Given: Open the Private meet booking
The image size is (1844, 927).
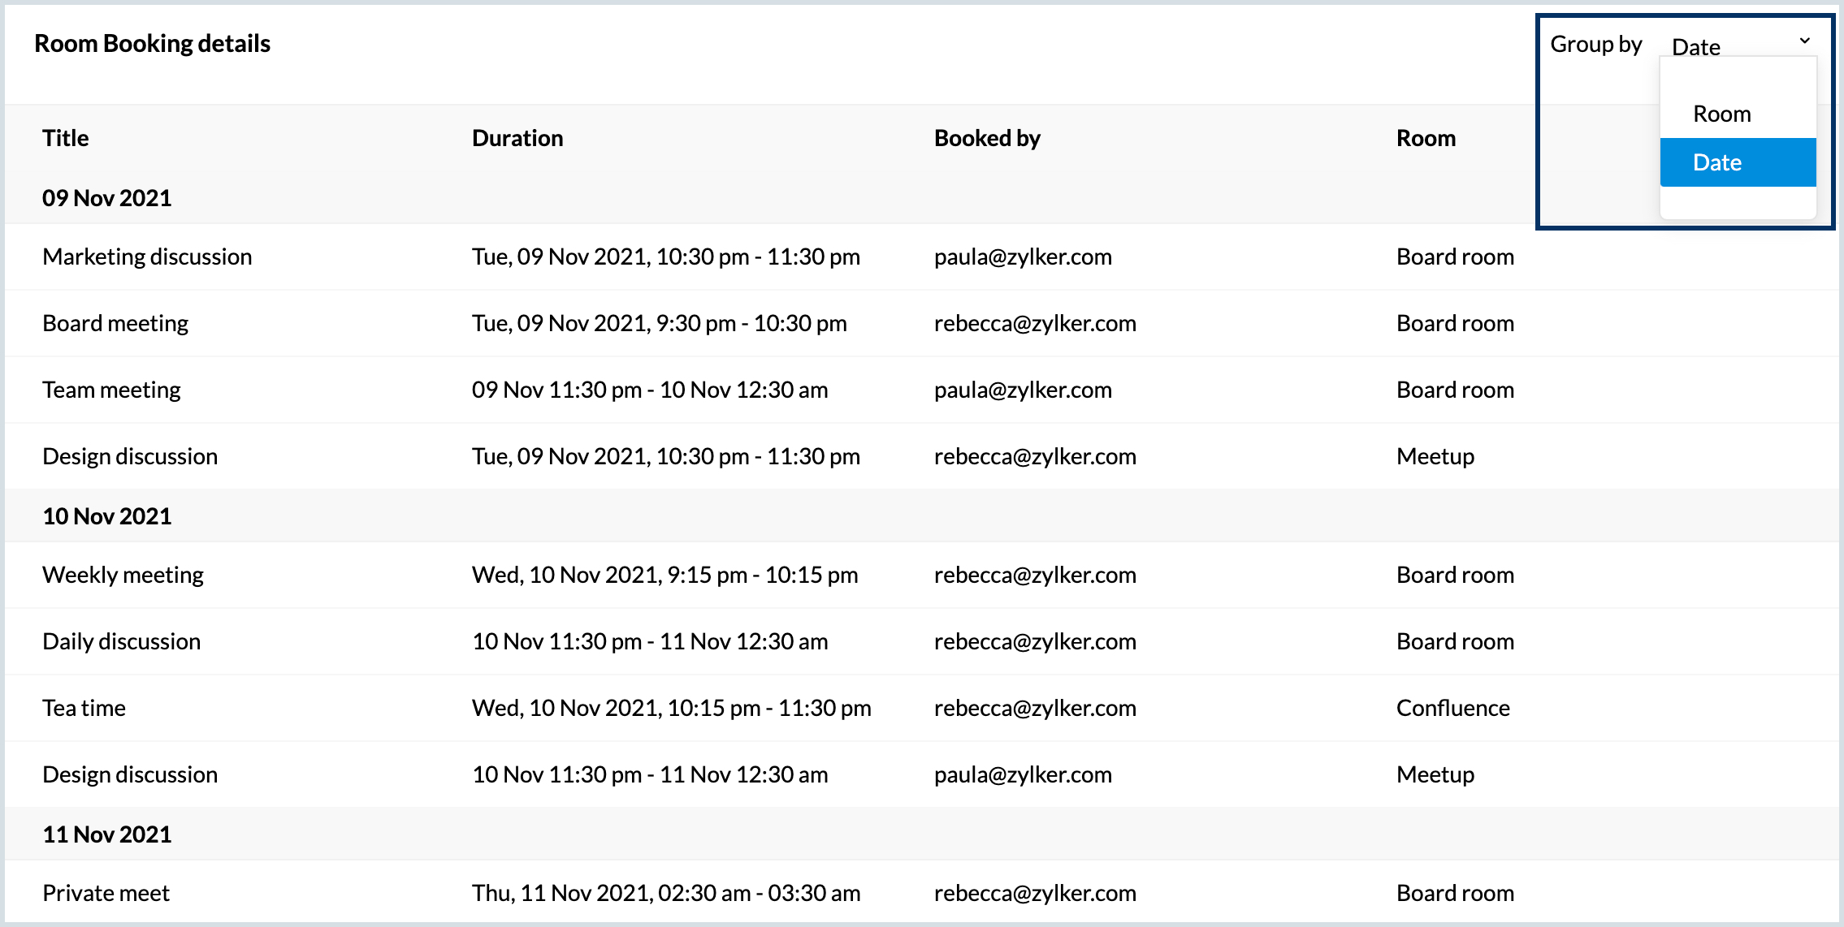Looking at the screenshot, I should click(x=106, y=893).
